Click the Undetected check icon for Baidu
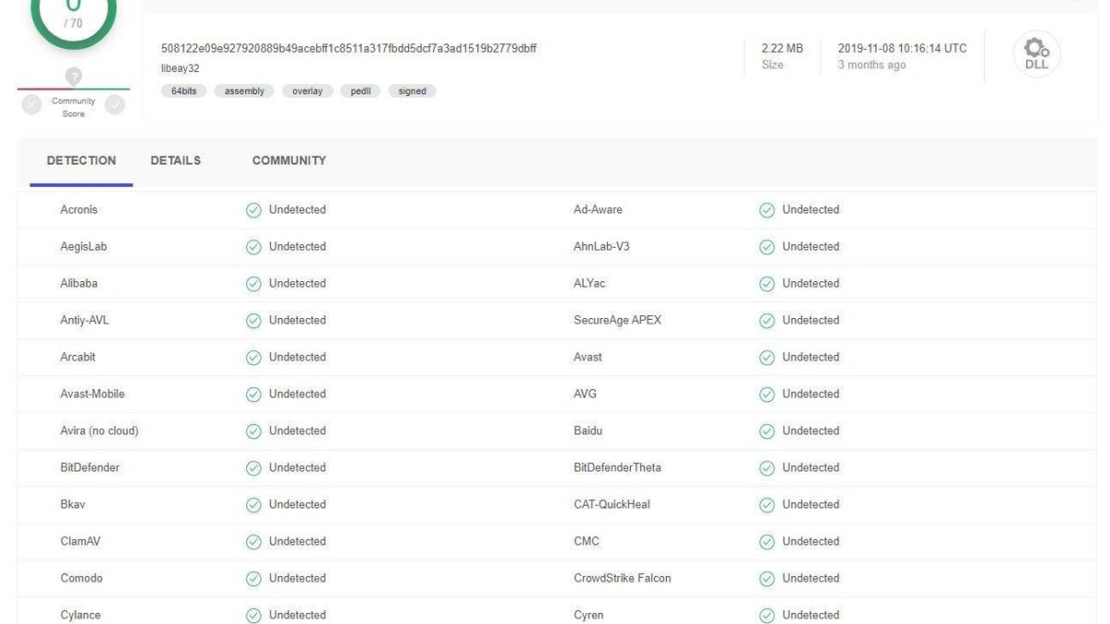 (767, 431)
